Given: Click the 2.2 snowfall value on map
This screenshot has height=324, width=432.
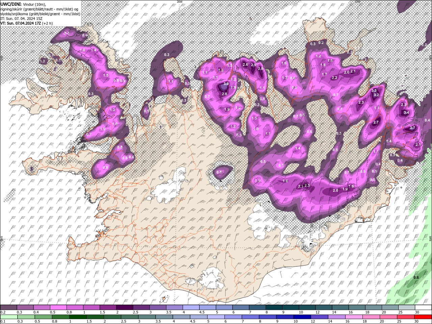Looking at the screenshot, I should 334,78.
